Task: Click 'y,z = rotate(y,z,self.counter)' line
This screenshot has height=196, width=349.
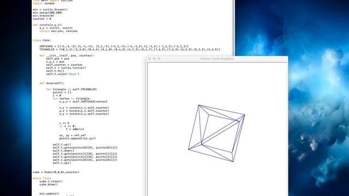Action: tap(84, 111)
